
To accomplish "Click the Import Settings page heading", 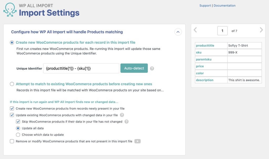I will [49, 13].
